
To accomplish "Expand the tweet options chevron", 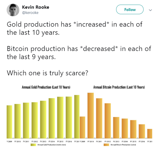I will (150, 10).
